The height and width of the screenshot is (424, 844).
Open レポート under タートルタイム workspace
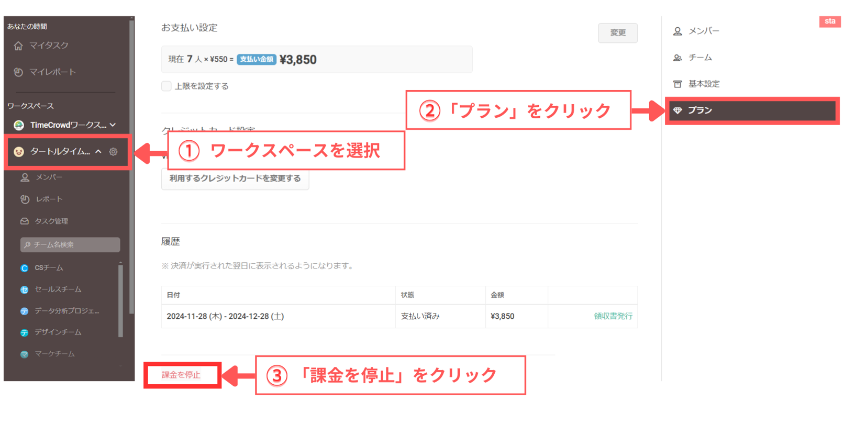coord(49,199)
